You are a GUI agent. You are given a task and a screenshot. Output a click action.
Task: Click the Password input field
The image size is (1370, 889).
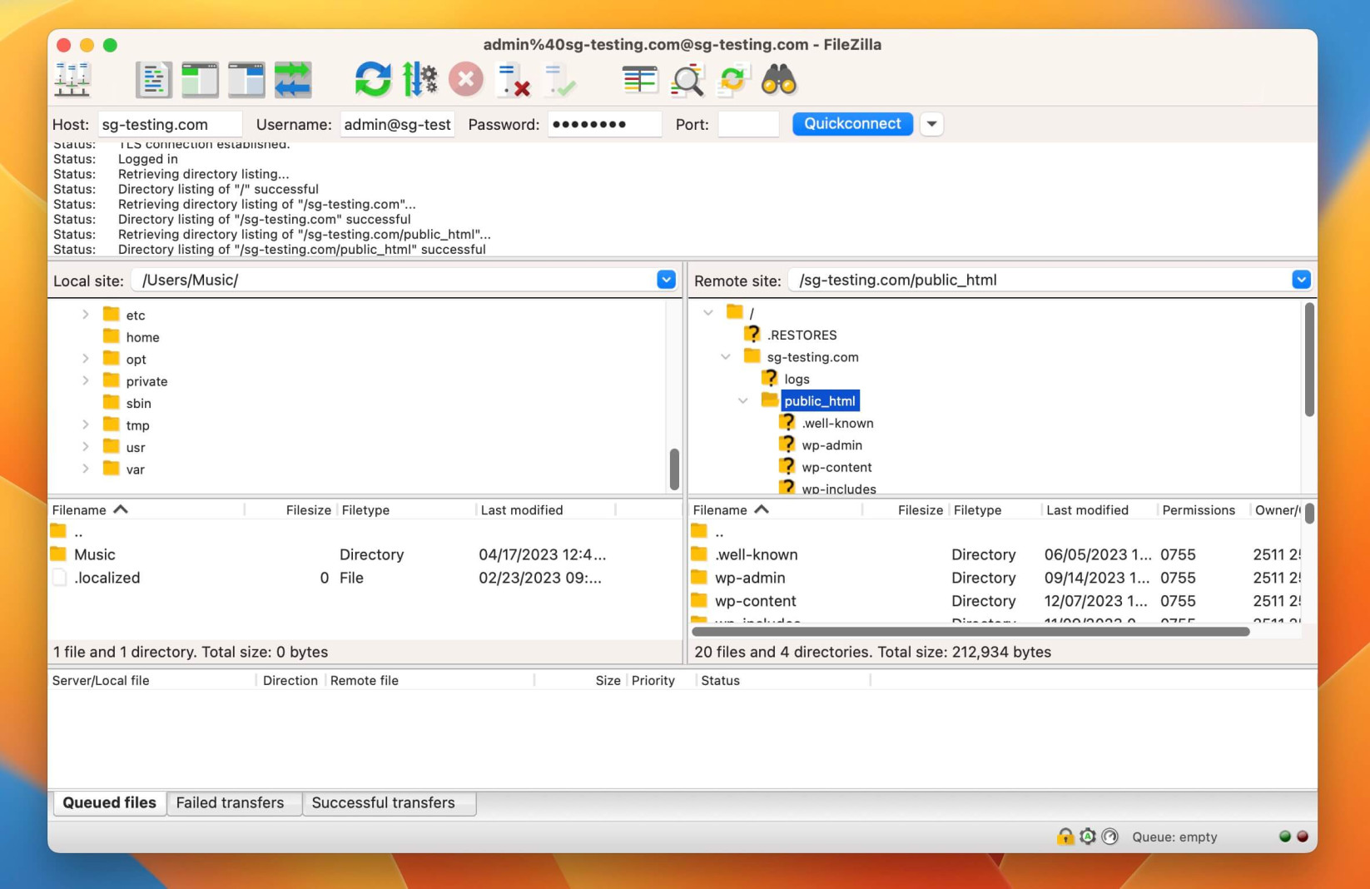click(x=604, y=124)
